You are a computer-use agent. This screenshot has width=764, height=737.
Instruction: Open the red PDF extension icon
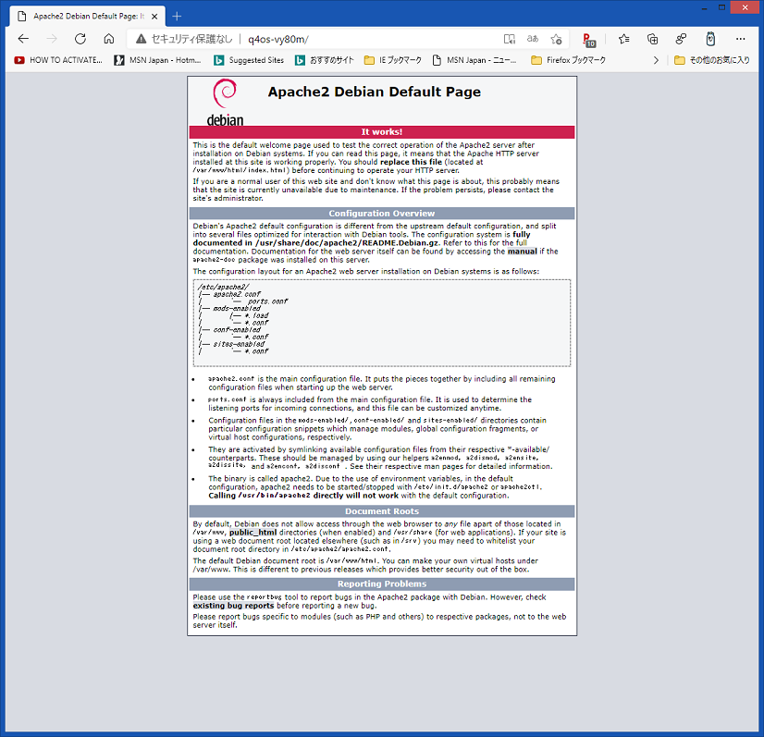588,40
